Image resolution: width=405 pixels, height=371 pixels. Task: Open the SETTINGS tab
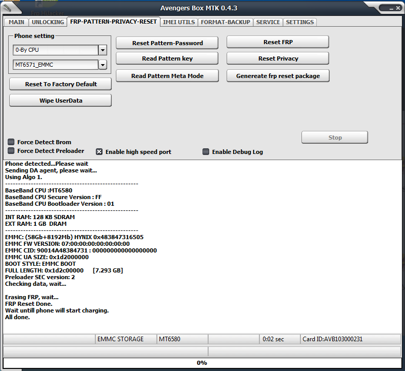point(299,22)
